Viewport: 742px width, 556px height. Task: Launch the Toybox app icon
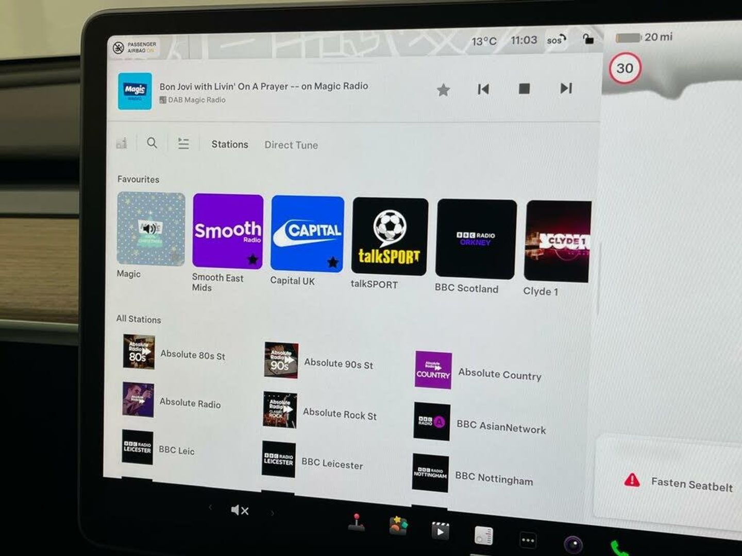(398, 526)
